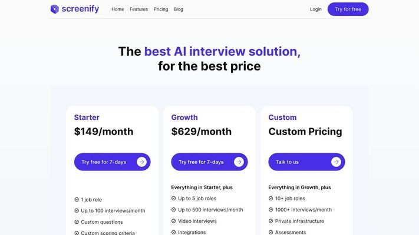Visit the Blog from the navbar
This screenshot has height=235, width=419.
click(x=179, y=9)
